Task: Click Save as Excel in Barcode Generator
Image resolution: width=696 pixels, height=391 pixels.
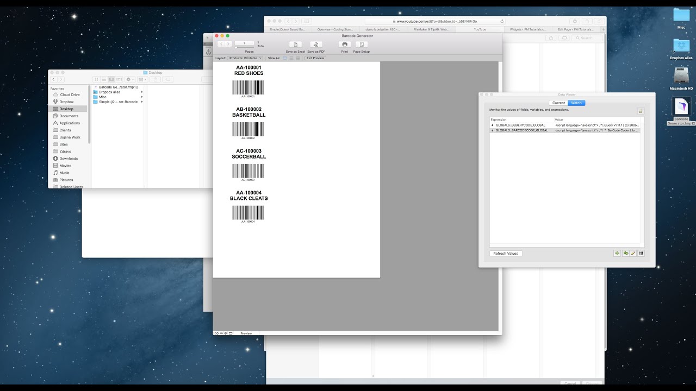Action: 295,45
